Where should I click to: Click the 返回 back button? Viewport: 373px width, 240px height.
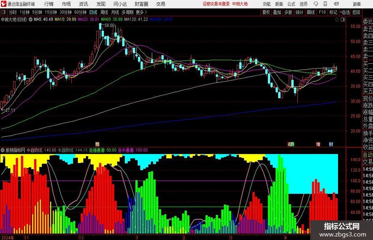[x=356, y=12]
